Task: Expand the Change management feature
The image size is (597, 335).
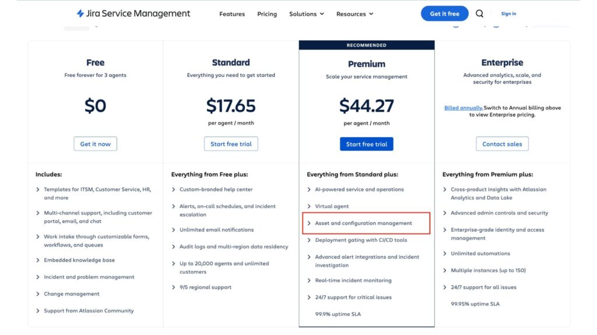Action: click(x=72, y=294)
